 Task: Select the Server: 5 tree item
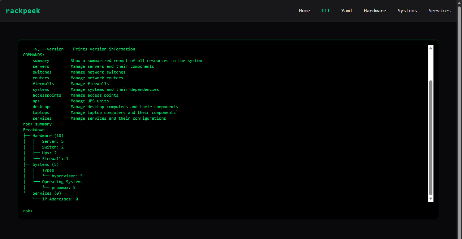(x=52, y=141)
